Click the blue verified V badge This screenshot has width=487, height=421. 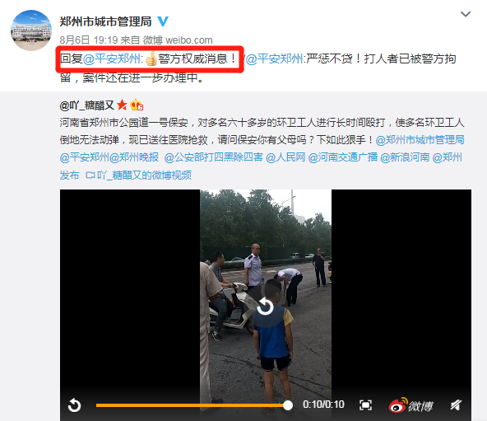(x=163, y=21)
